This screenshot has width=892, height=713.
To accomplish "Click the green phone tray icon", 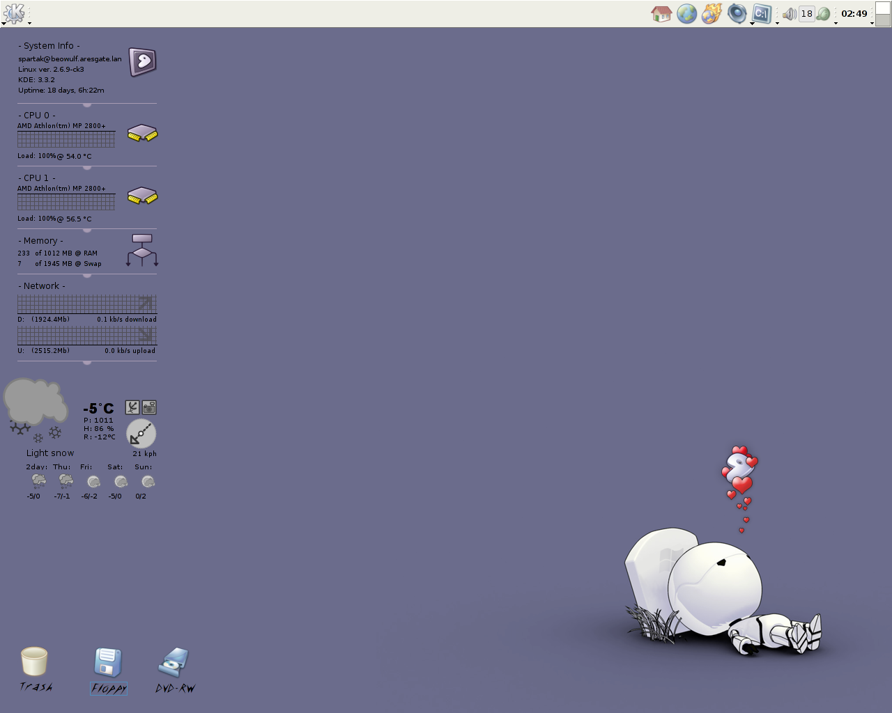I will (823, 14).
